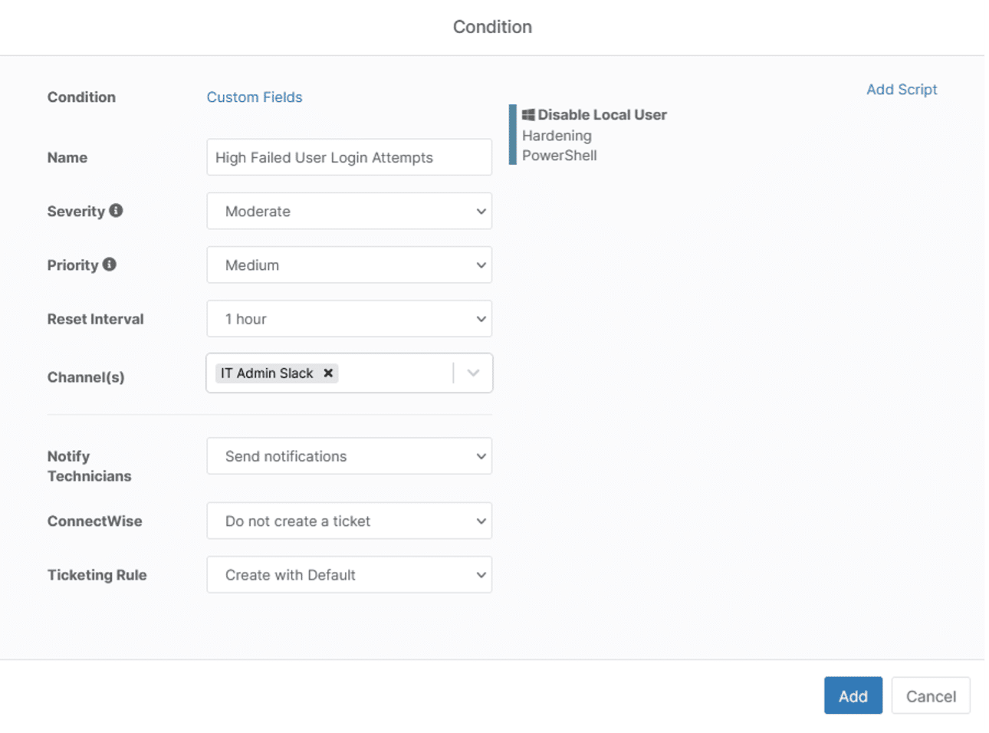Open the ConnectWise ticket dropdown
Screen dimensions: 989x733
(x=349, y=521)
